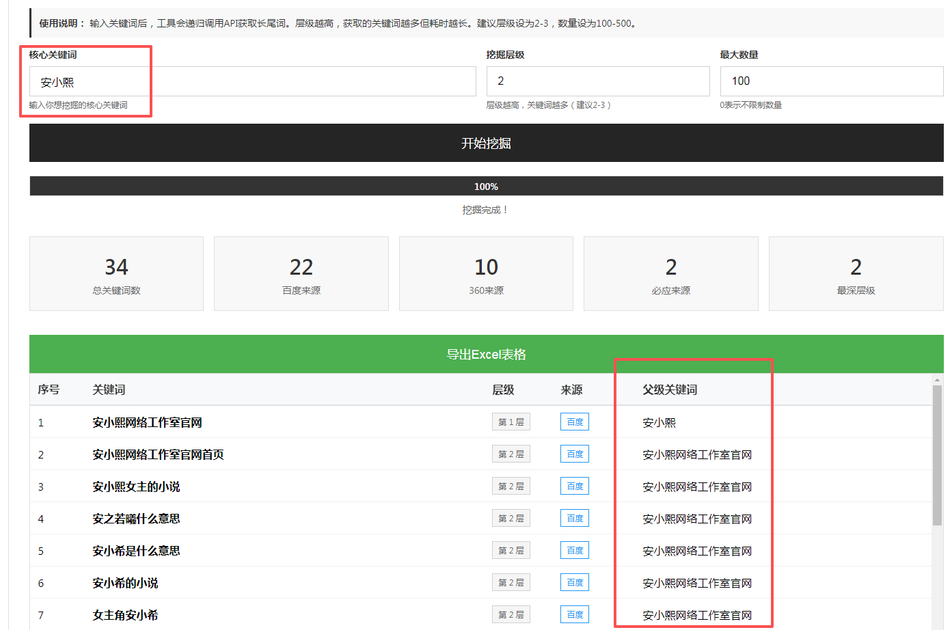Select the 挖掘层级 input showing 2
Viewport: 952px width, 630px height.
(x=597, y=81)
